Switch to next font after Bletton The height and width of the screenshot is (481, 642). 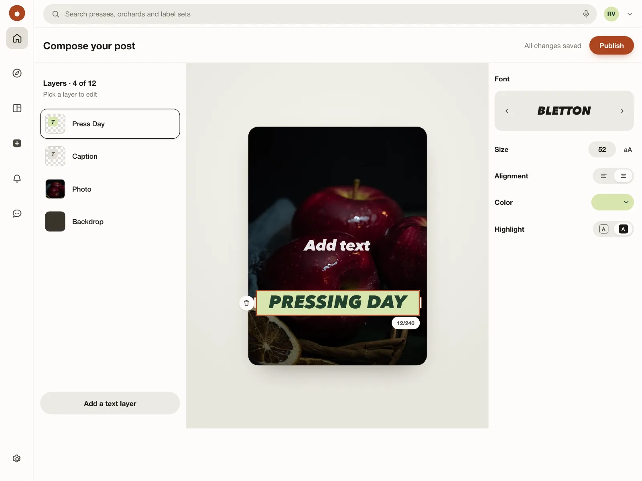pyautogui.click(x=622, y=111)
